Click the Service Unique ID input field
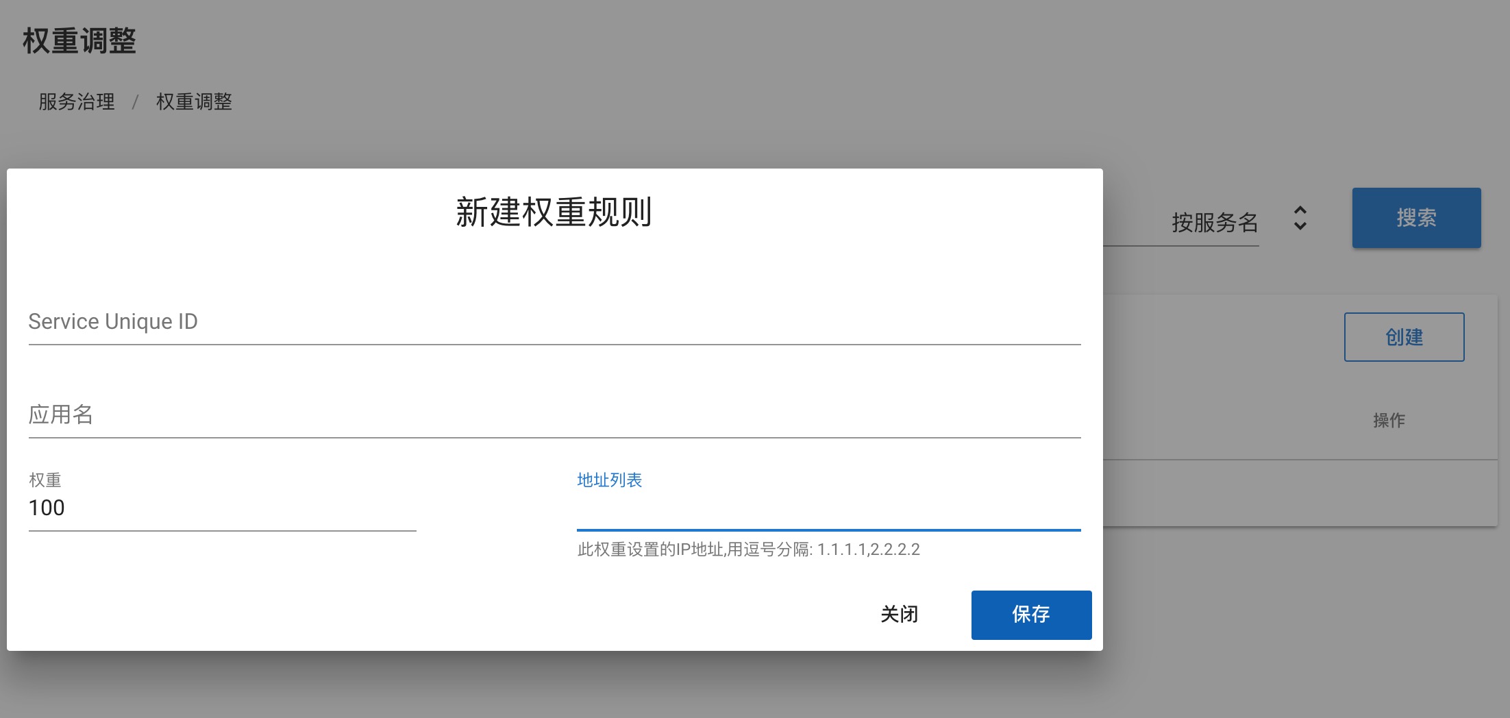 tap(554, 321)
